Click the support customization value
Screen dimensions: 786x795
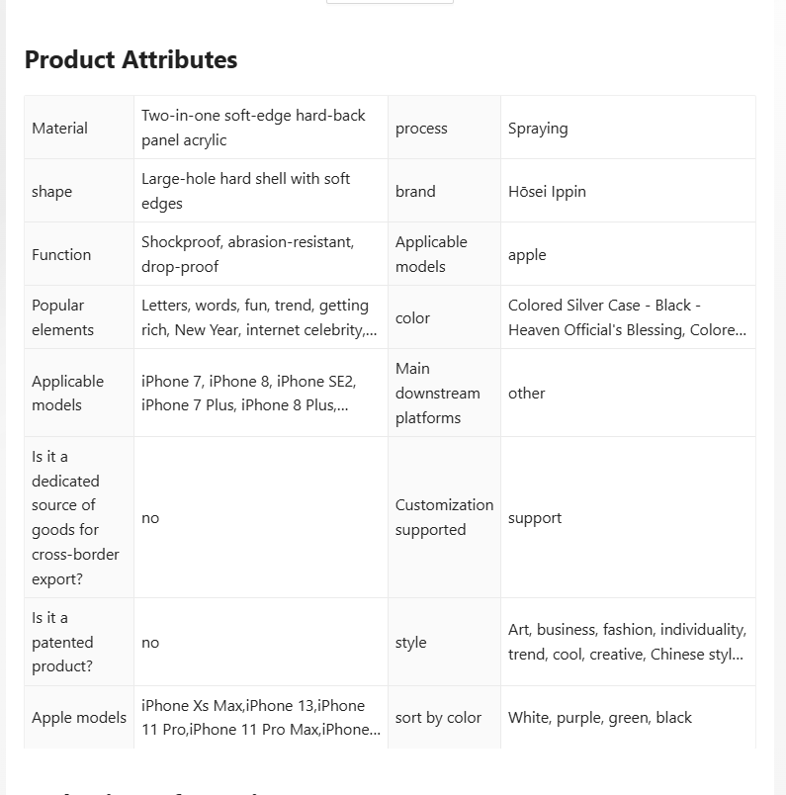535,518
